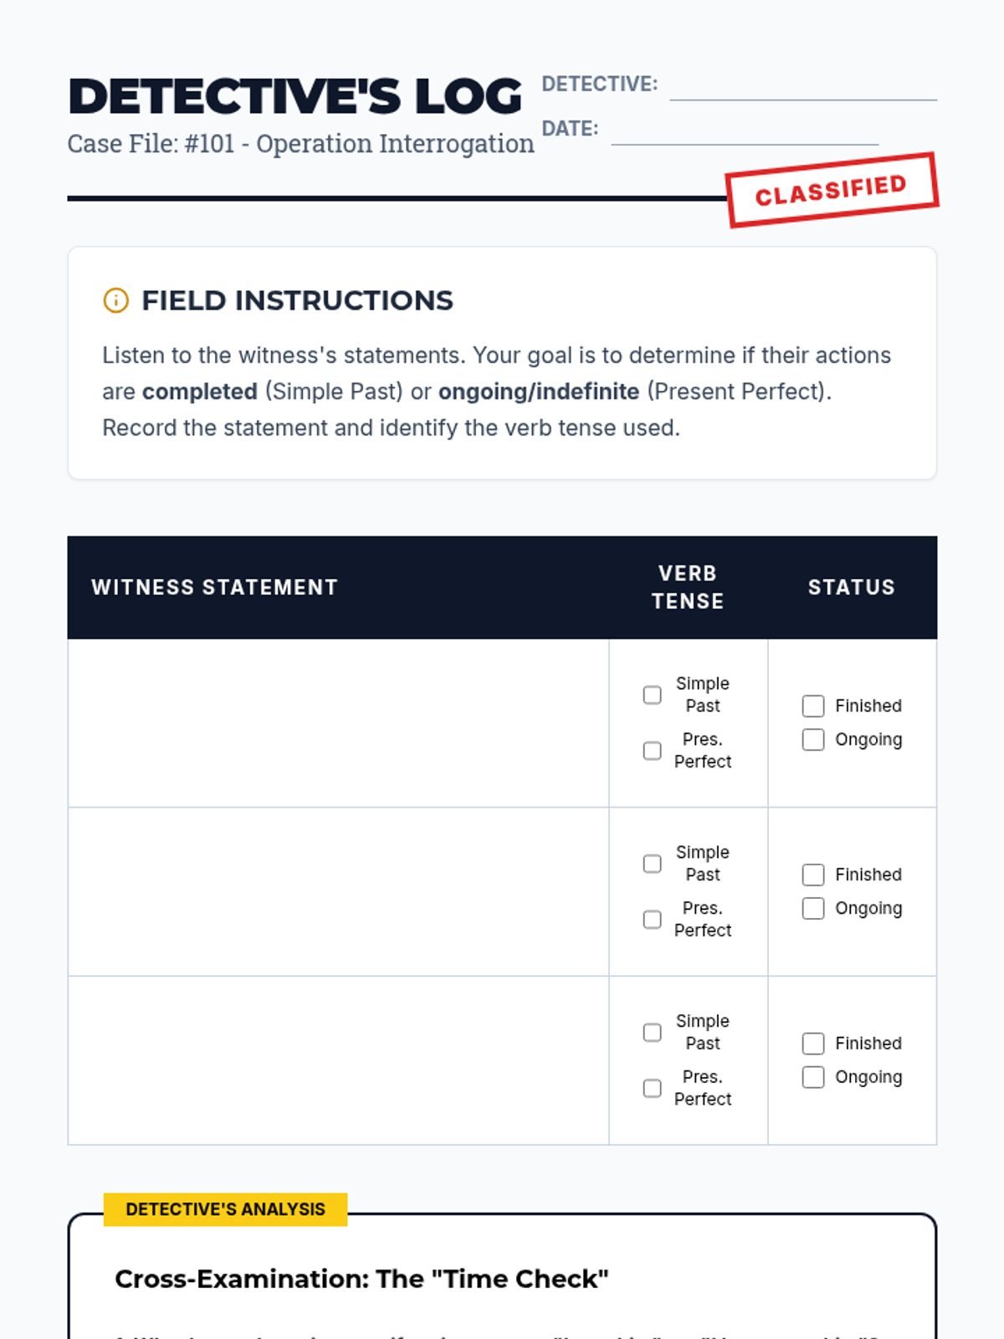
Task: Click the first witness statement cell
Action: click(x=338, y=723)
